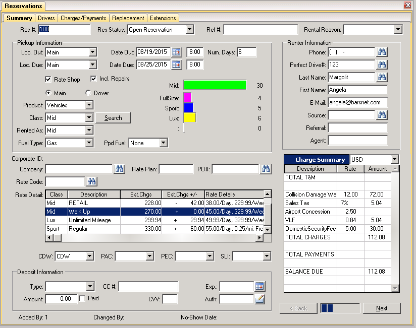The image size is (416, 328).
Task: Look up Source with binoculars icon
Action: pyautogui.click(x=382, y=115)
